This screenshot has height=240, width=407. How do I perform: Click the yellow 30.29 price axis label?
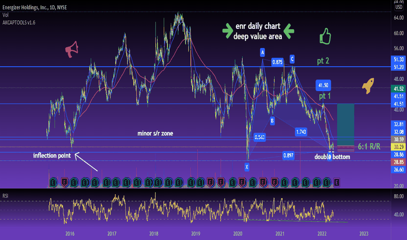398,147
